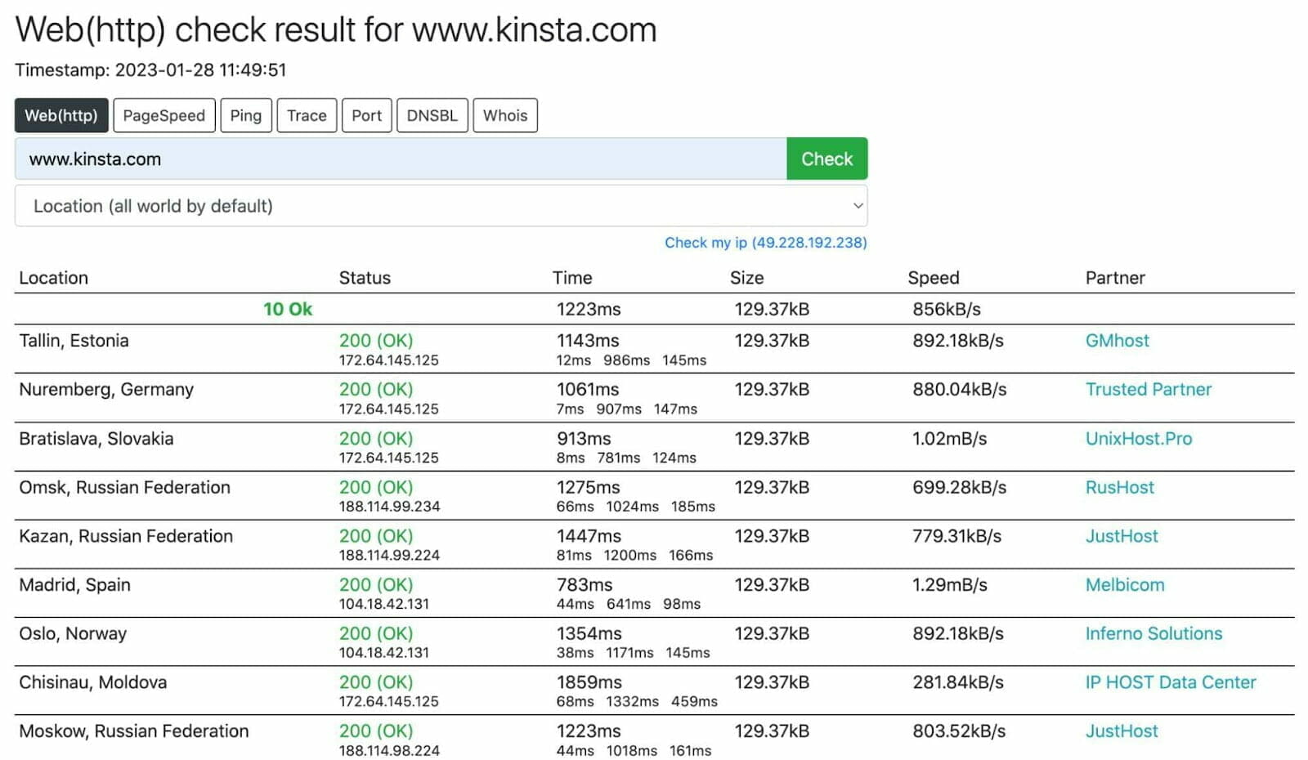
Task: Click the Speed column header
Action: [934, 278]
